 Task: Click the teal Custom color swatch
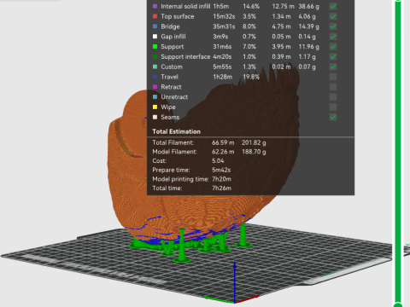[155, 67]
